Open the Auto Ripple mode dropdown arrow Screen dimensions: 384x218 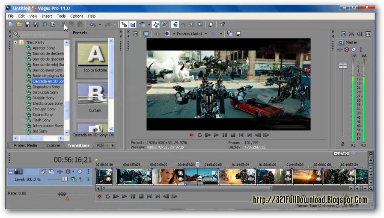tap(149, 25)
